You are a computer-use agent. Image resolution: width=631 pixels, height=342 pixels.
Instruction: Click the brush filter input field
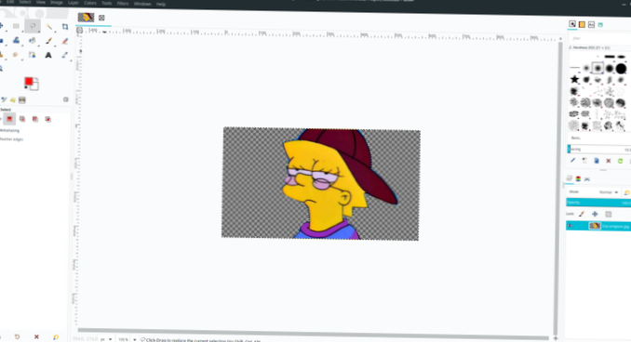point(599,38)
